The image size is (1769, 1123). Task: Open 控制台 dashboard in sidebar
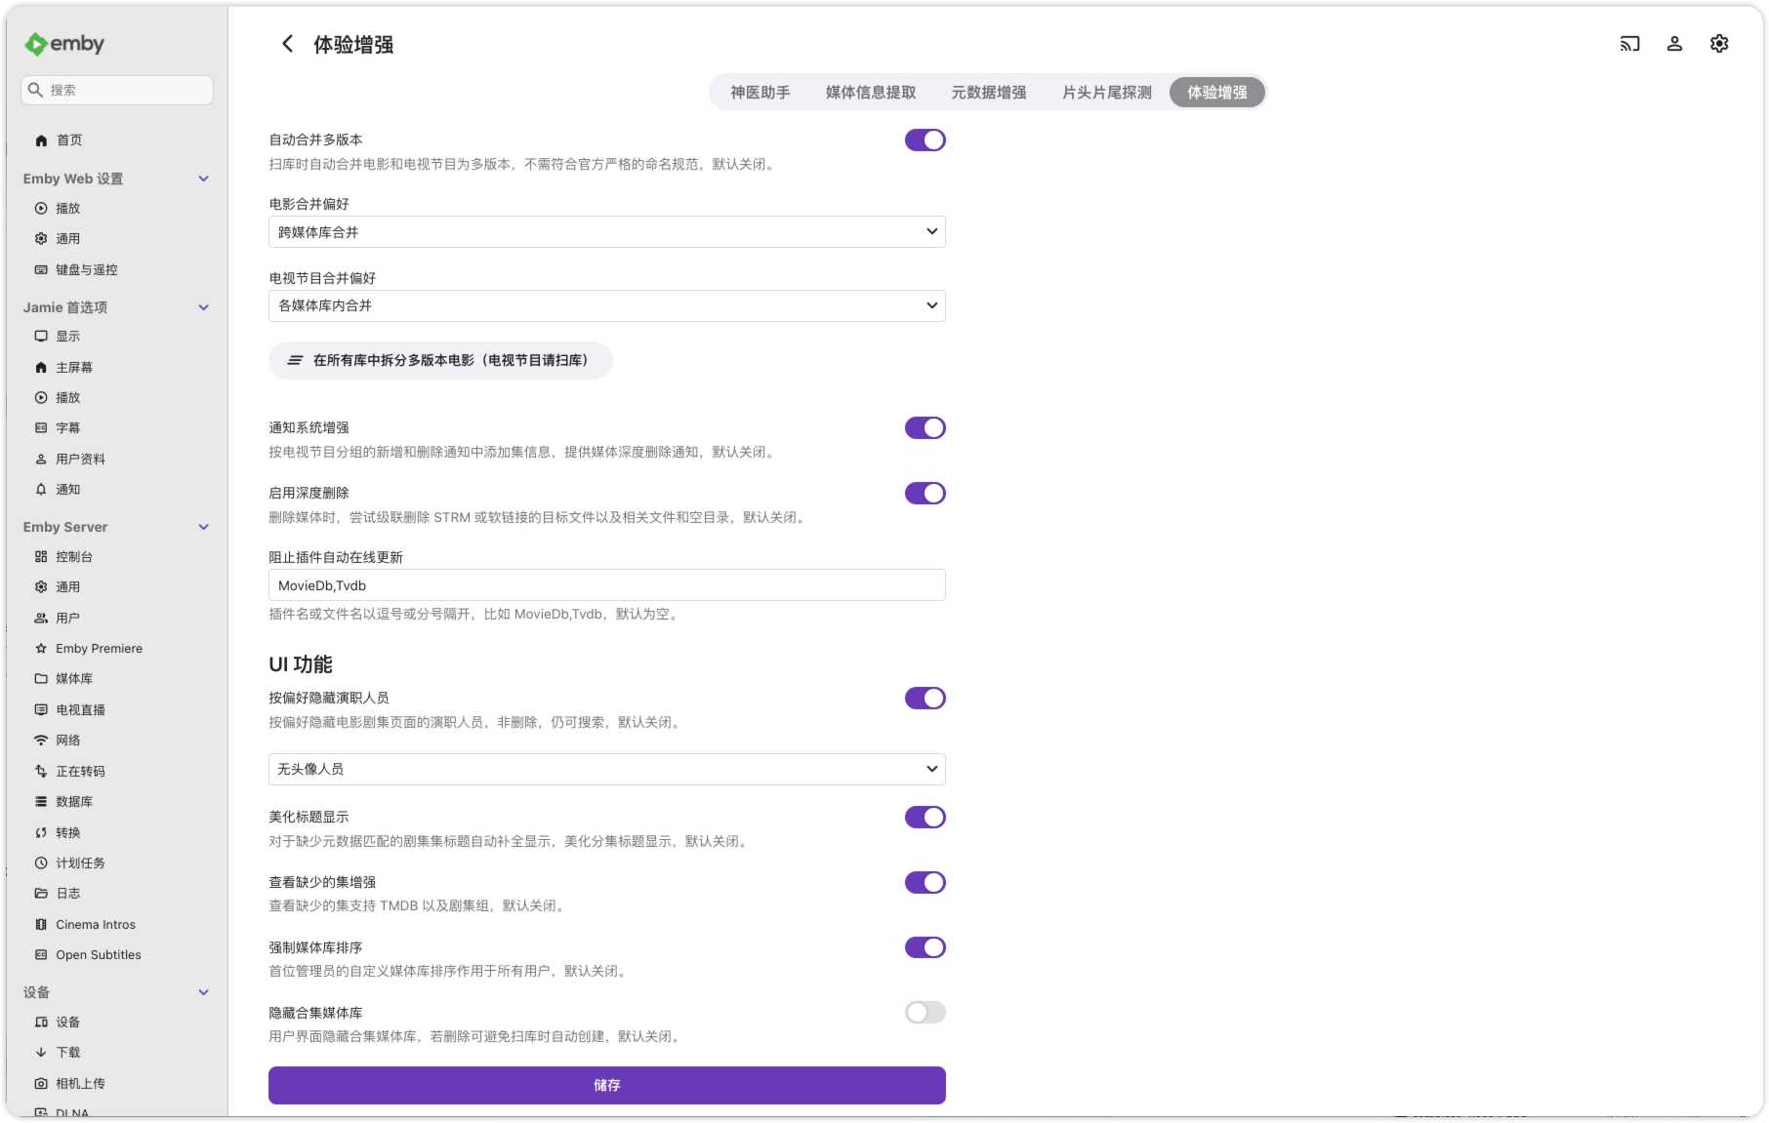coord(74,557)
